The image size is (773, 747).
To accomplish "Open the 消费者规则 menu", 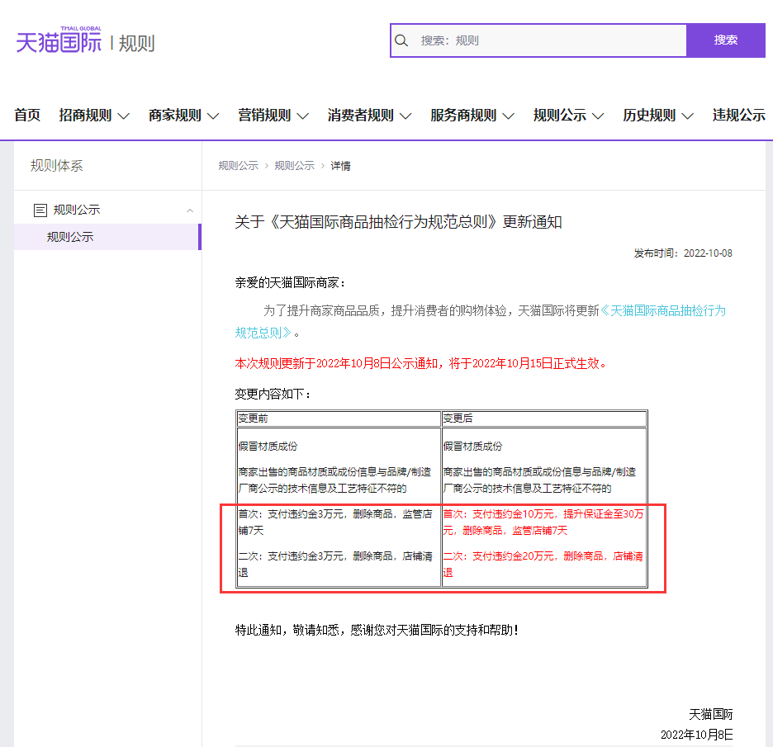I will coord(370,116).
